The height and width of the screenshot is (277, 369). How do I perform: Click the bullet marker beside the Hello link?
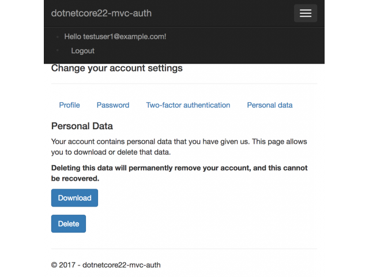tap(57, 37)
